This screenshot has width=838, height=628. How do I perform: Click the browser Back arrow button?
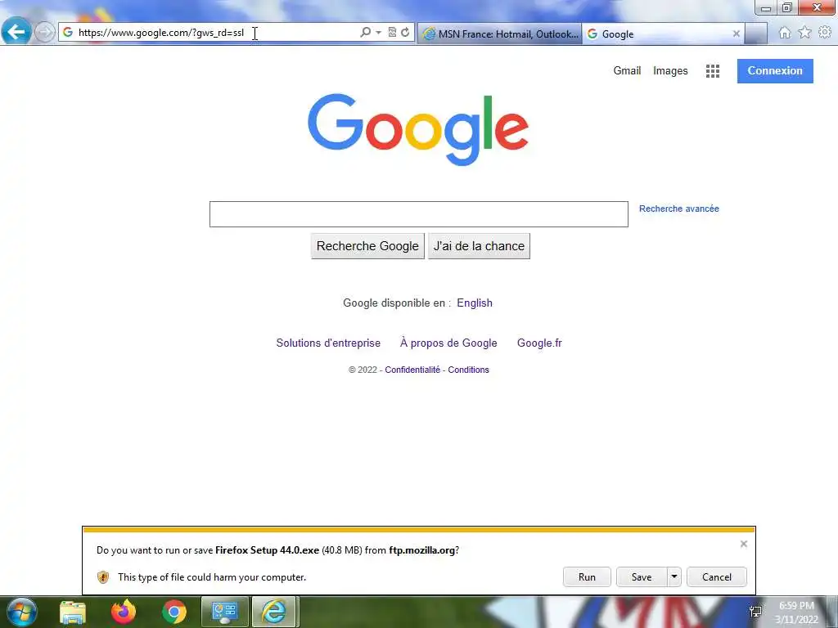coord(16,32)
